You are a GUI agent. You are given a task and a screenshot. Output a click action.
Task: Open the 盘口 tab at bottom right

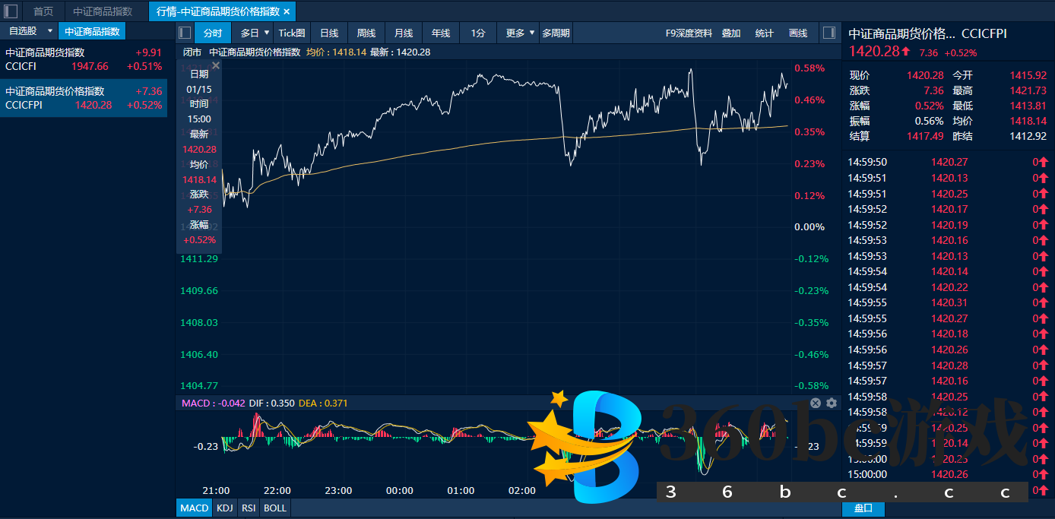863,508
